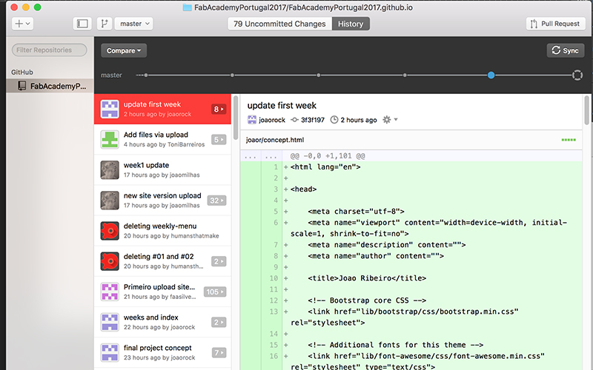Click joaorock avatar on final project concept commit
Viewport: 593px width, 370px height.
click(110, 353)
